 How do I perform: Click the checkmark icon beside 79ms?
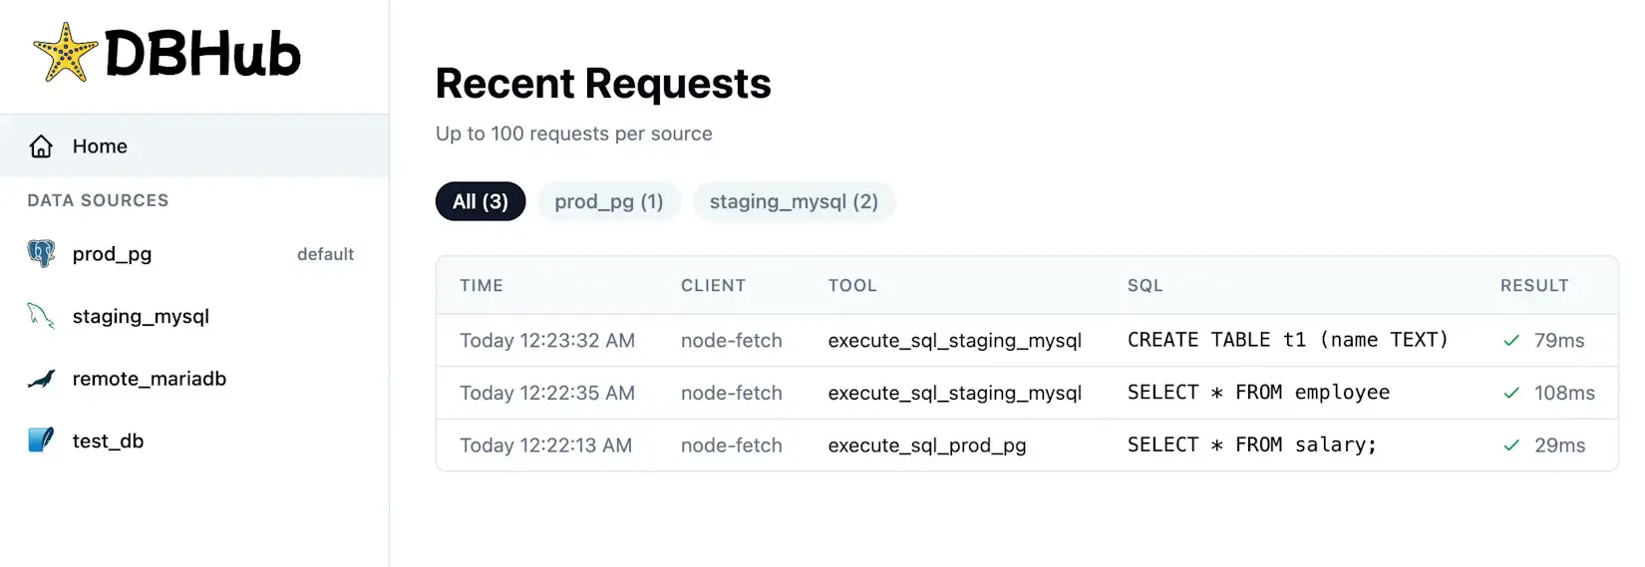[1511, 341]
